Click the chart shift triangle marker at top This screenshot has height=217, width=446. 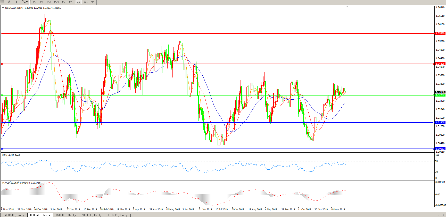coord(347,6)
